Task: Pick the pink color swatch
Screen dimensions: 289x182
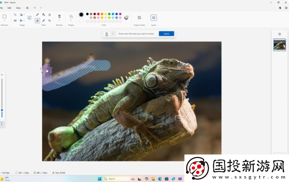Action: point(98,17)
